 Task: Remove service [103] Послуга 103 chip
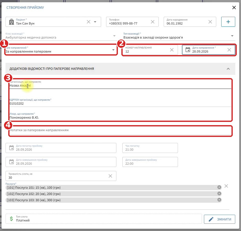[x=219, y=200]
